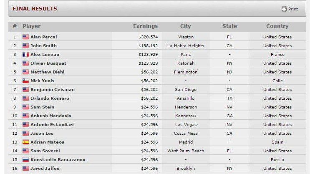
Task: Click the Country column header
Action: [x=277, y=26]
